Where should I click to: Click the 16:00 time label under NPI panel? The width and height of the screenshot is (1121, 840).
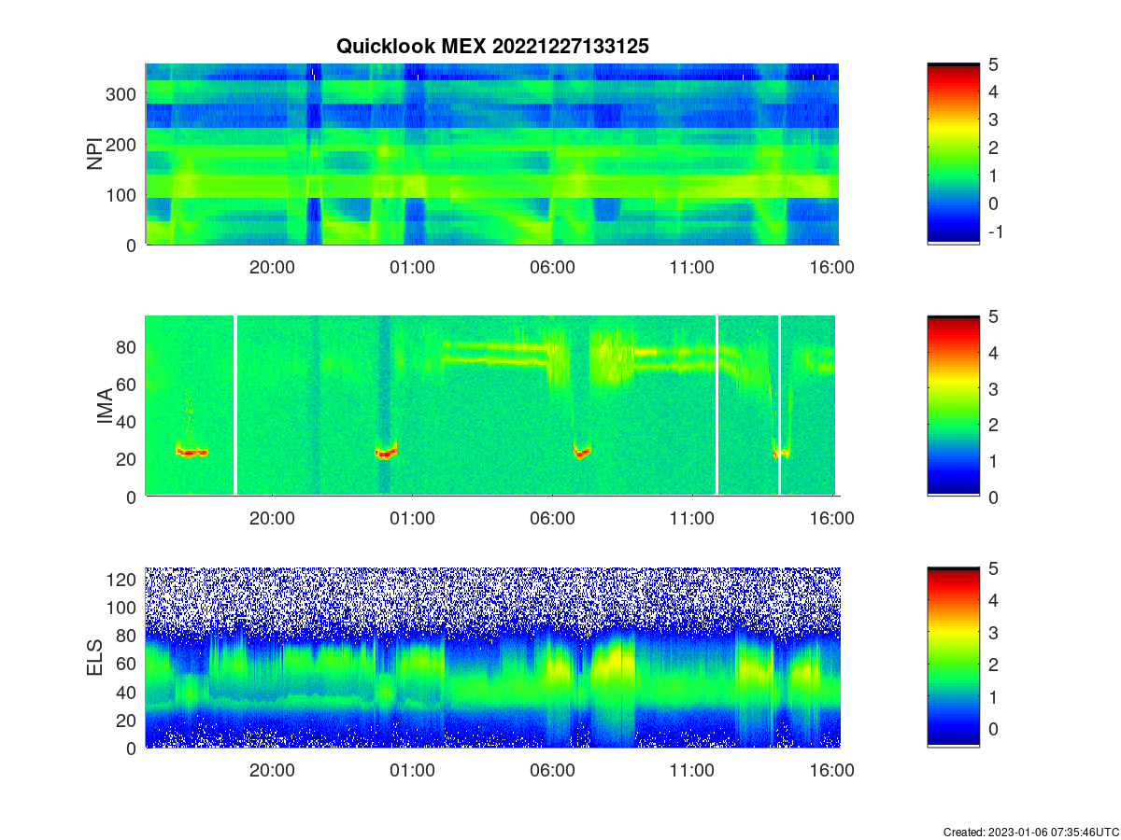831,267
